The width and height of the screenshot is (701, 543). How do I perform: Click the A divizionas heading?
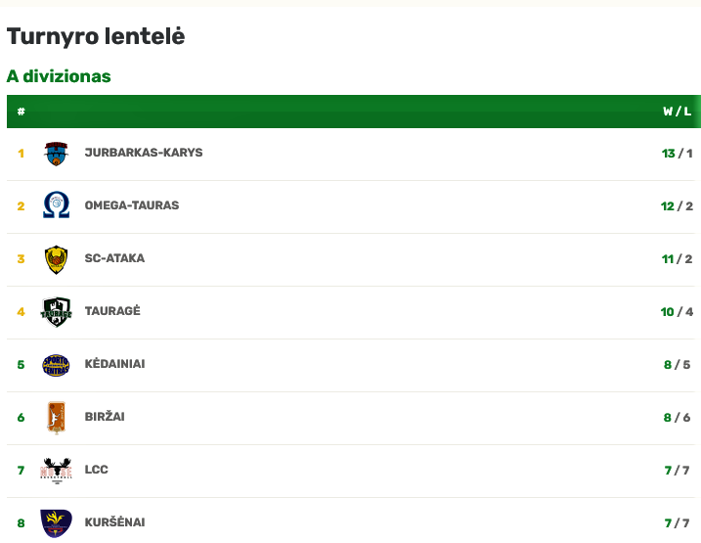59,76
